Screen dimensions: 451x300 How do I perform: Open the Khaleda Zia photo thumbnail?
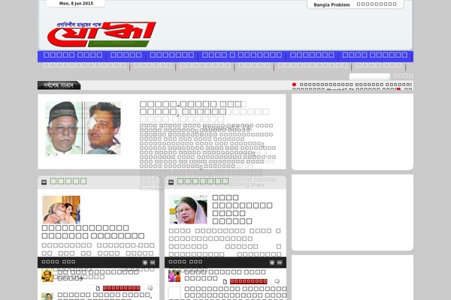click(188, 210)
